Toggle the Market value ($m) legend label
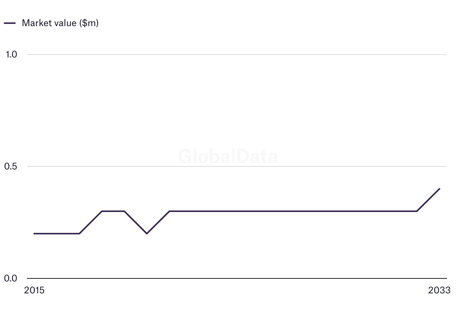The height and width of the screenshot is (312, 456). click(x=60, y=23)
